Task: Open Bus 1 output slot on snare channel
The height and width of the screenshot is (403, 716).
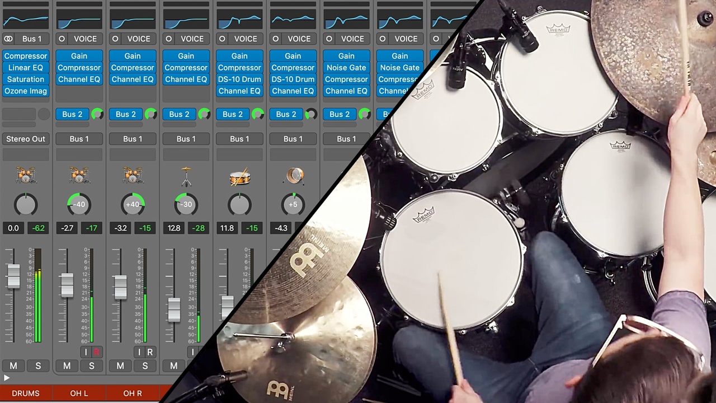Action: 239,139
